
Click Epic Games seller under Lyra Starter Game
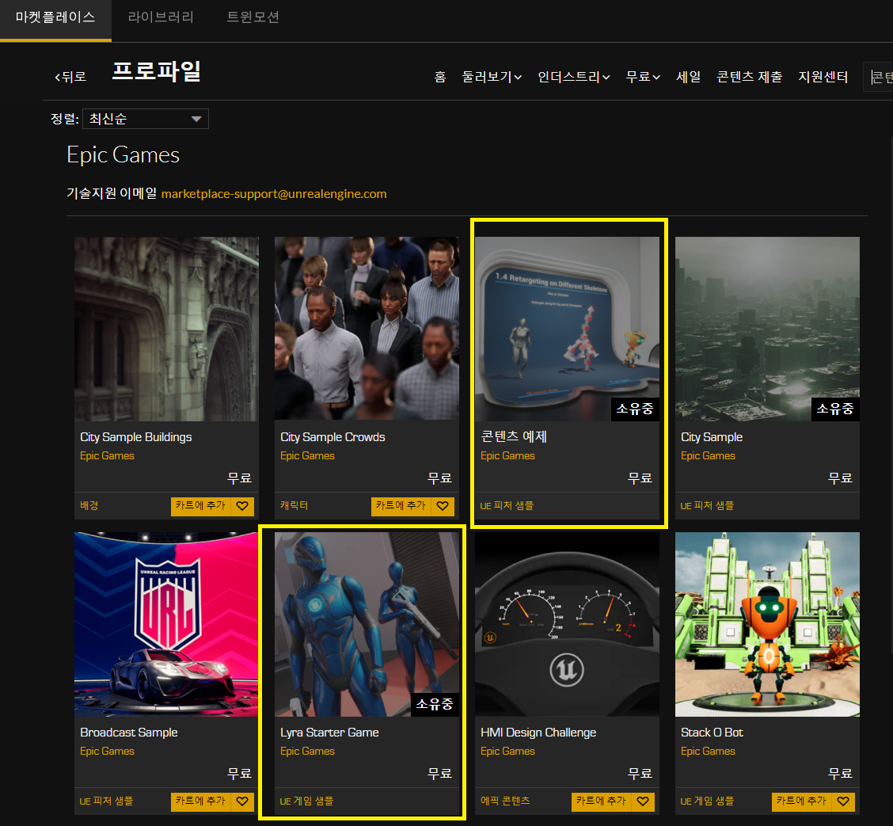tap(307, 752)
